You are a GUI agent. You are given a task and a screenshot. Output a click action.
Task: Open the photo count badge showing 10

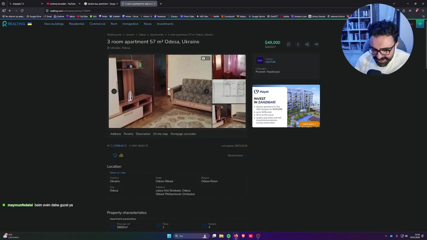205,58
